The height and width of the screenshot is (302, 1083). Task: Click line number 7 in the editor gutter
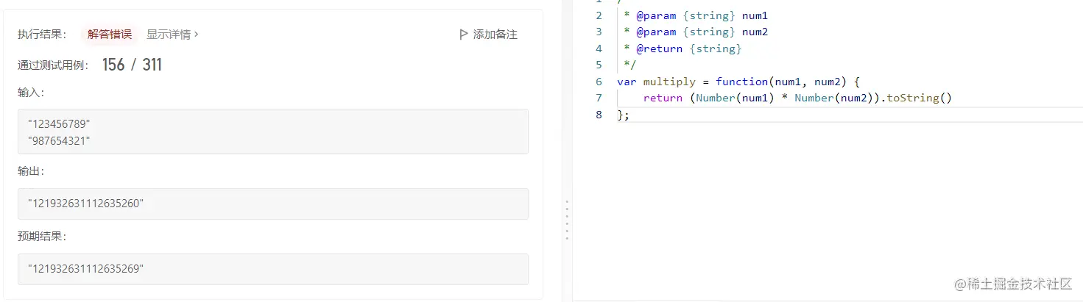coord(599,98)
